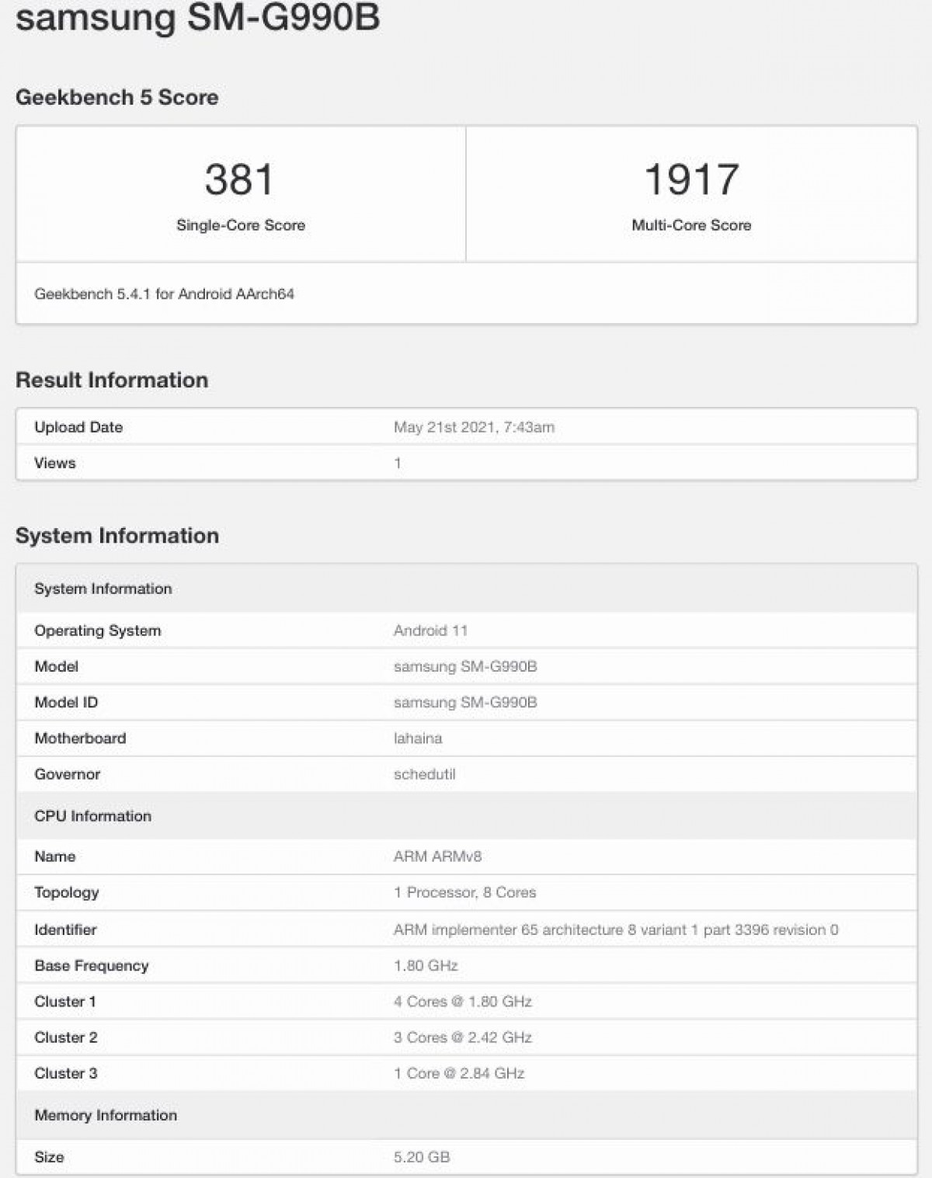The image size is (932, 1178).
Task: Select the Governor schedutil value
Action: [424, 774]
